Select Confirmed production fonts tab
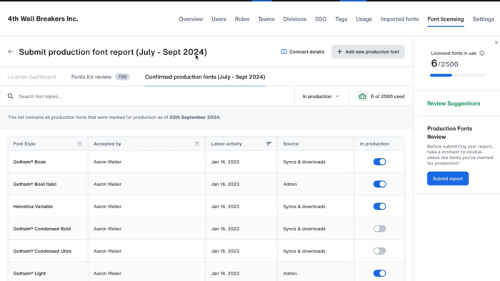 point(205,77)
